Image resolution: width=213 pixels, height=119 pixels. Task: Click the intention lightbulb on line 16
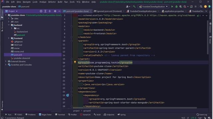point(75,62)
